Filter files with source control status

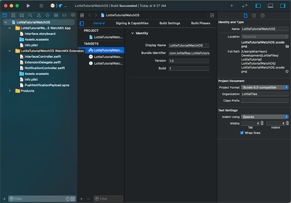click(x=73, y=199)
